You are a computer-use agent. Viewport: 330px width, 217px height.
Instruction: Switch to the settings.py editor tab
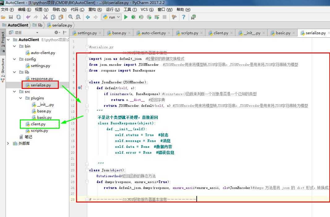tap(87, 33)
